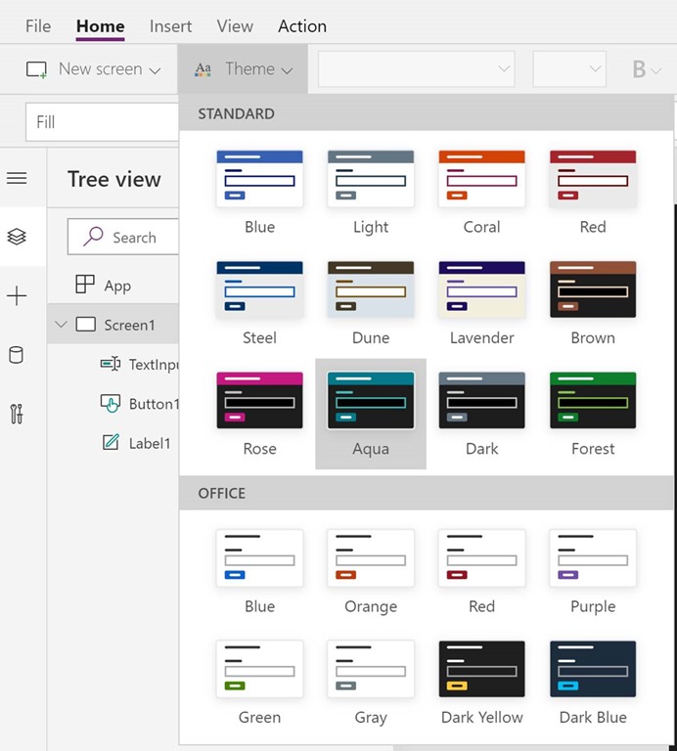Switch to the Action tab
Screen dimensions: 677x751
coord(301,26)
